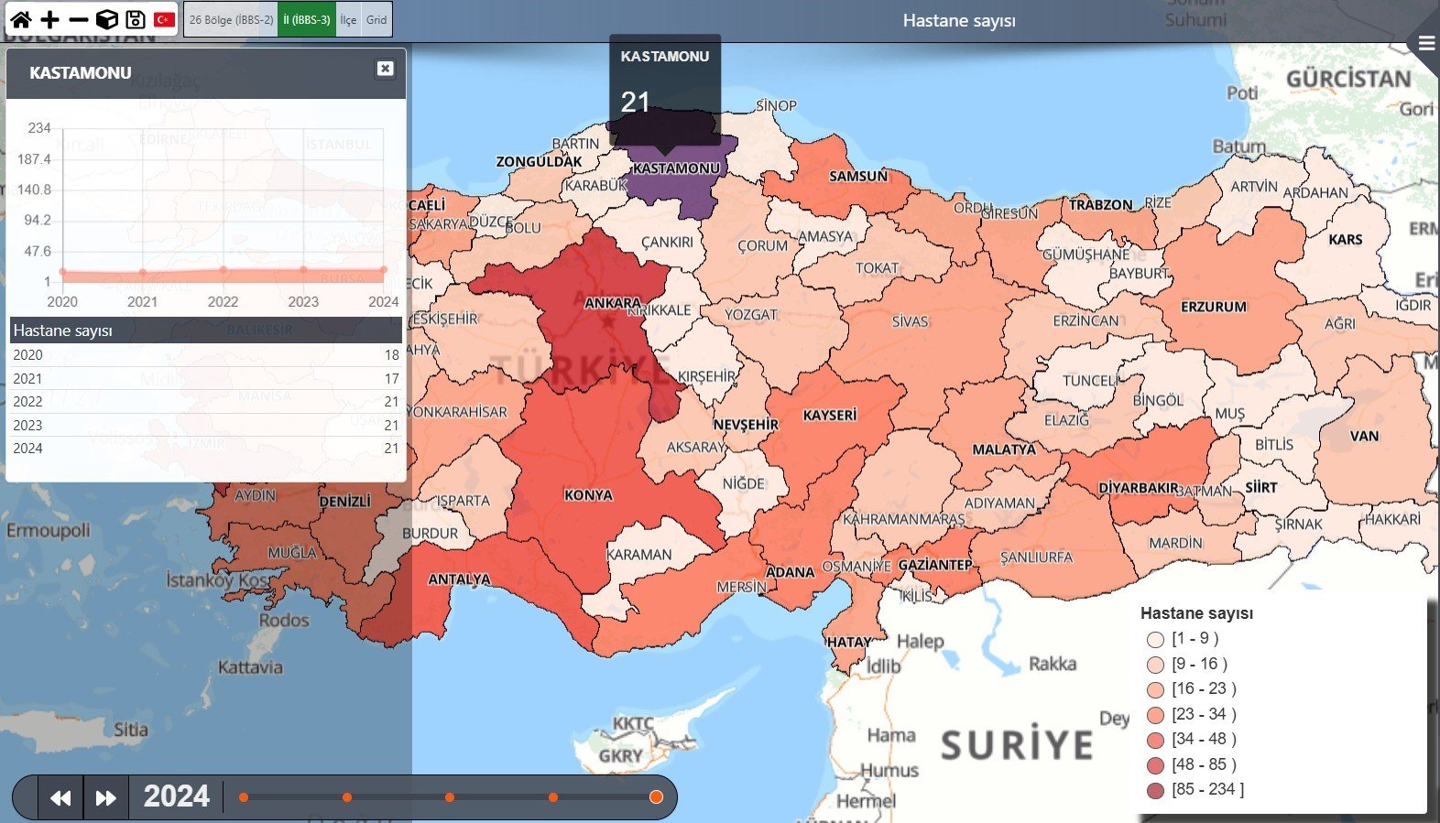Click the save floppy disk icon
This screenshot has width=1440, height=823.
(136, 19)
